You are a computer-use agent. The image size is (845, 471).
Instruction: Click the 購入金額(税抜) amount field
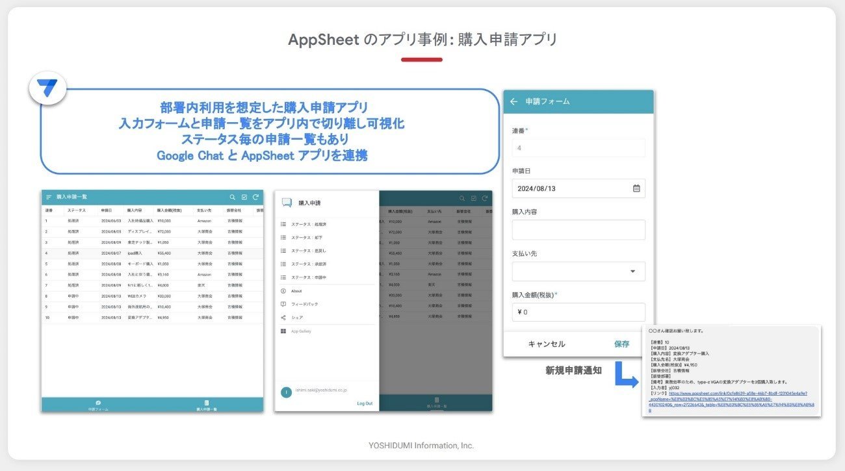(x=578, y=312)
